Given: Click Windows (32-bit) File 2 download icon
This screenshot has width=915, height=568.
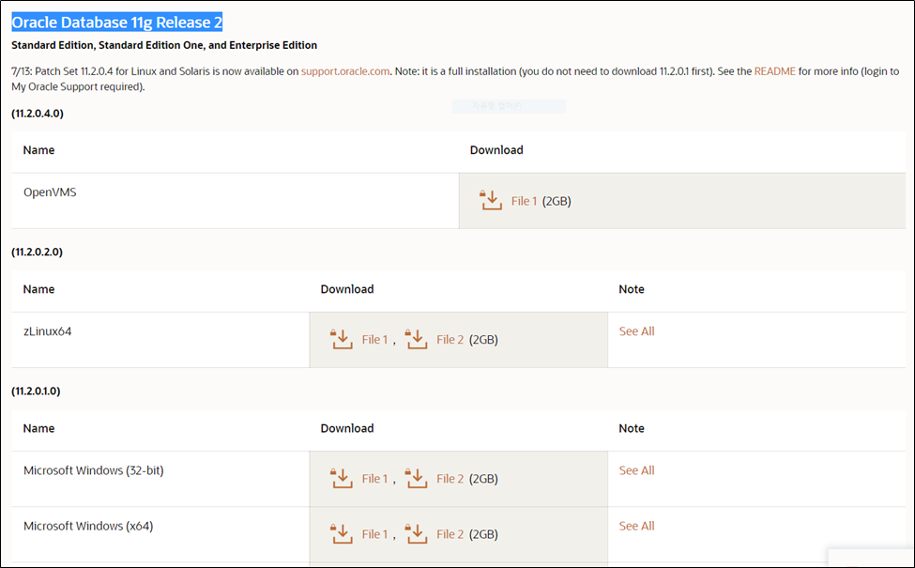Looking at the screenshot, I should pyautogui.click(x=416, y=478).
